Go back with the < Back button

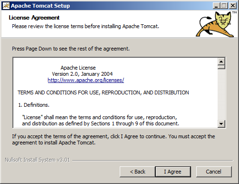[x=137, y=172]
